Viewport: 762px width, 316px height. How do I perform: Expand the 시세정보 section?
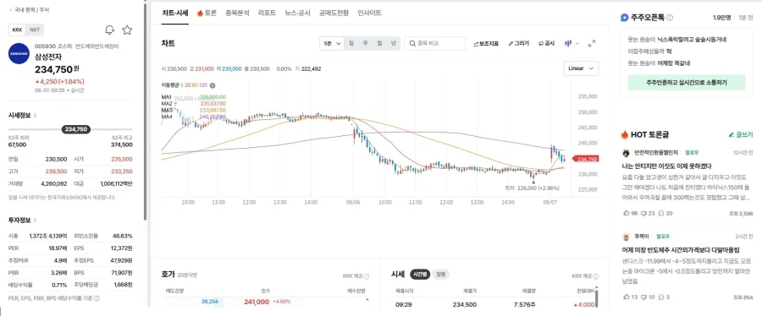[x=23, y=116]
